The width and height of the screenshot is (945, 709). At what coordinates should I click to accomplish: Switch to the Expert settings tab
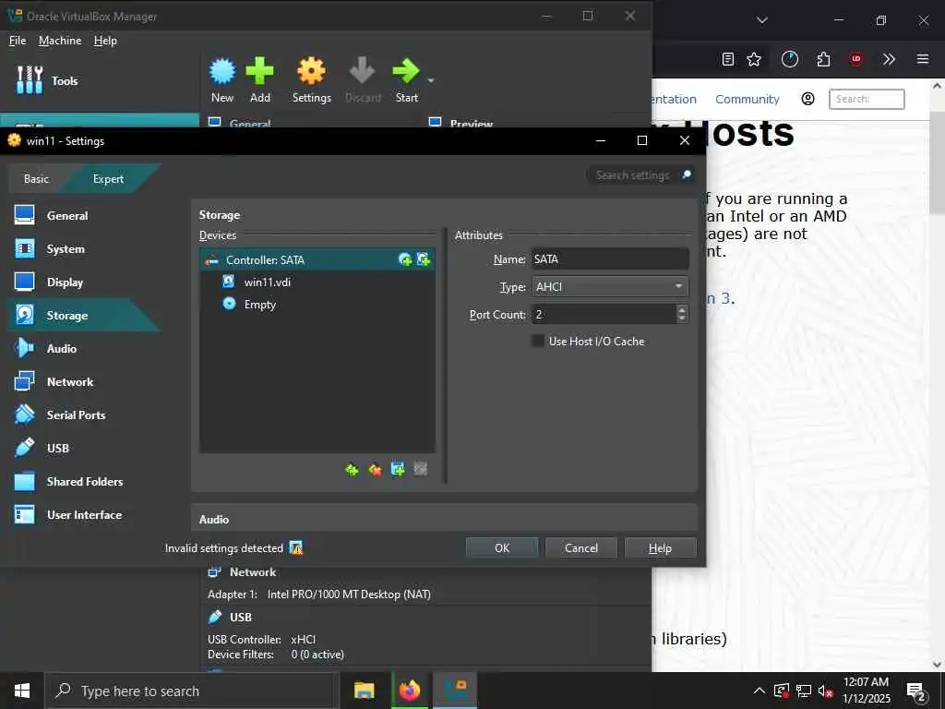[108, 179]
